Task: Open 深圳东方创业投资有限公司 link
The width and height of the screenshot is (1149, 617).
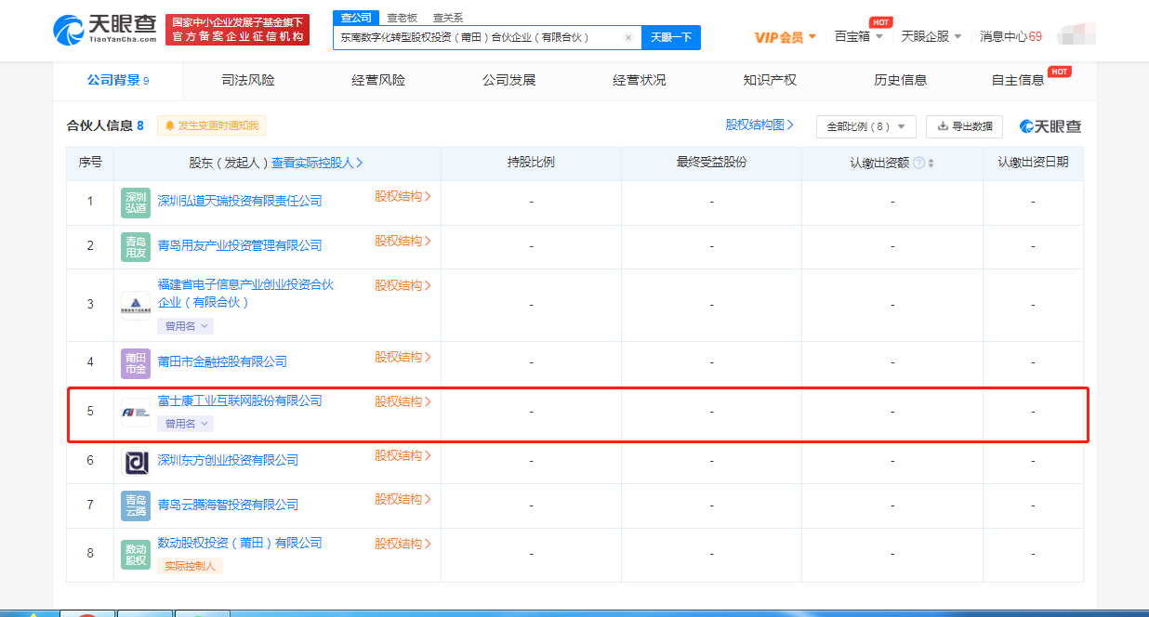Action: 228,460
